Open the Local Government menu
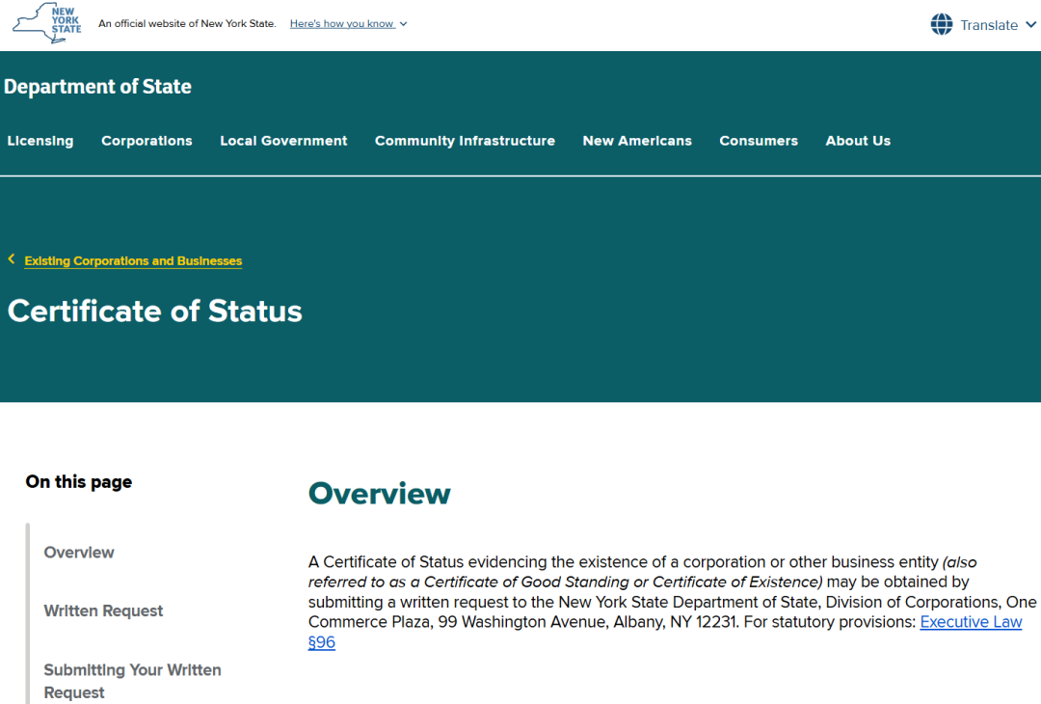Image resolution: width=1041 pixels, height=704 pixels. (283, 141)
